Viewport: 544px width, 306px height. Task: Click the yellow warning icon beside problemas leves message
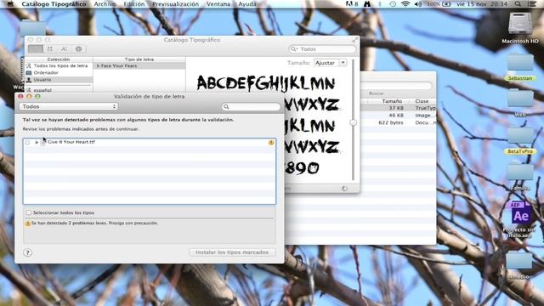28,224
